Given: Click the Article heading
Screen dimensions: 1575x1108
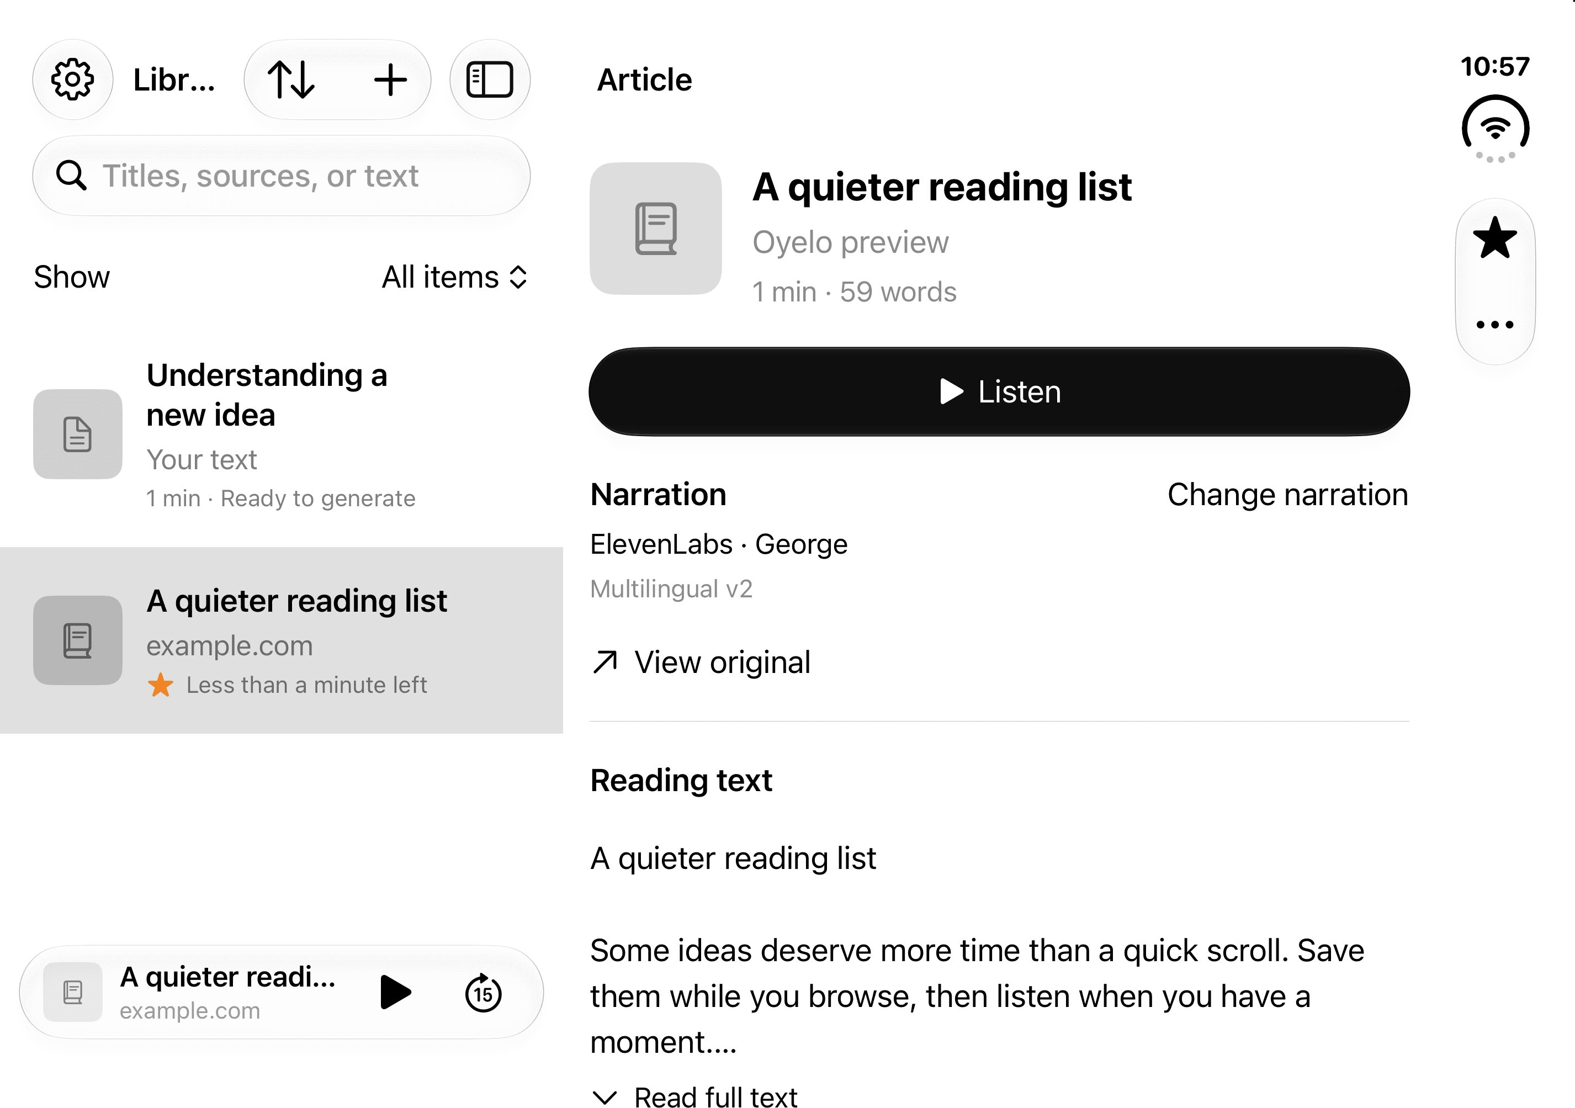Looking at the screenshot, I should click(644, 79).
